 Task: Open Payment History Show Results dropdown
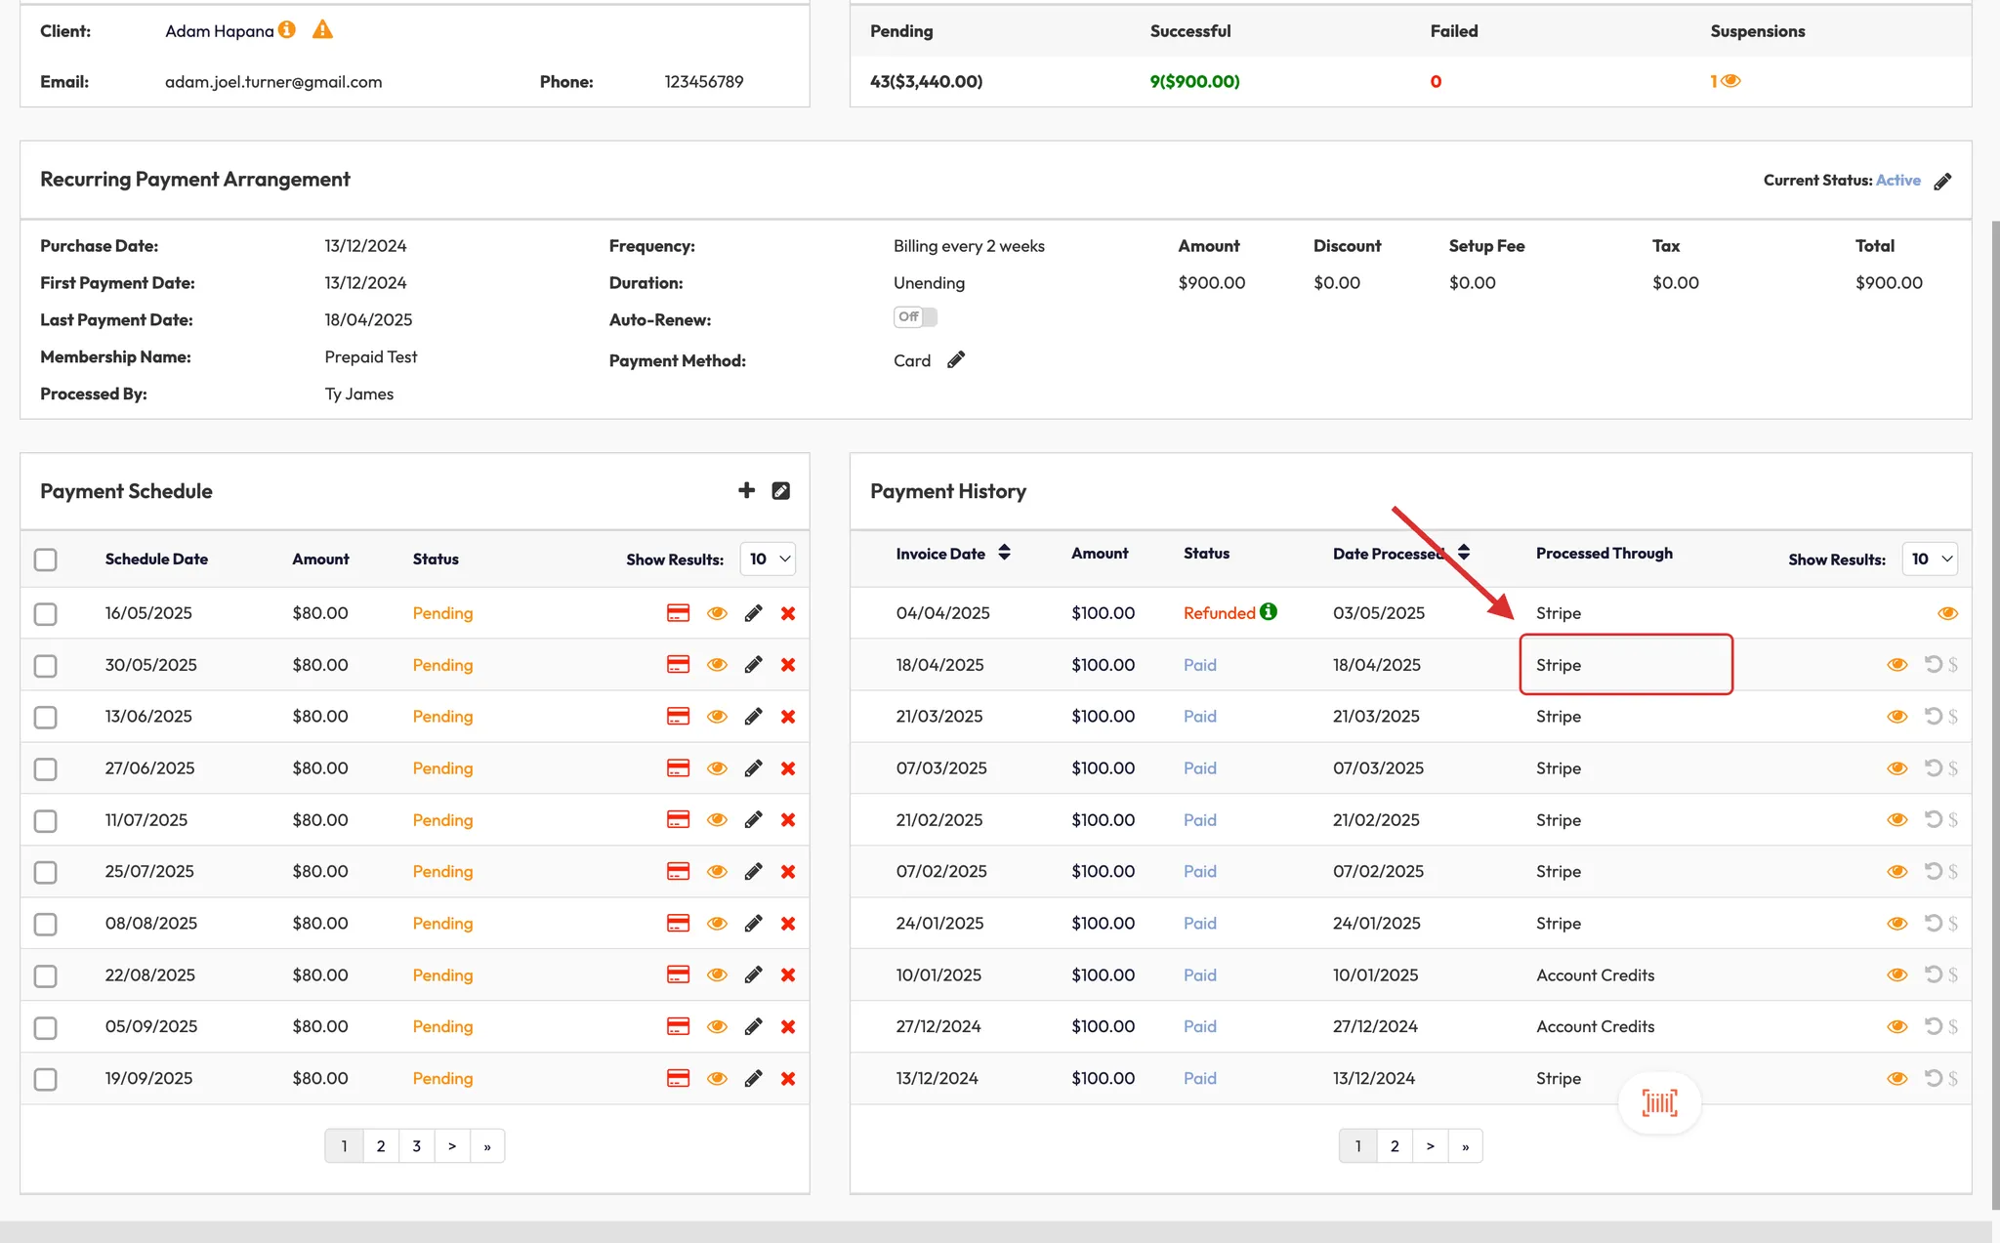pos(1930,559)
